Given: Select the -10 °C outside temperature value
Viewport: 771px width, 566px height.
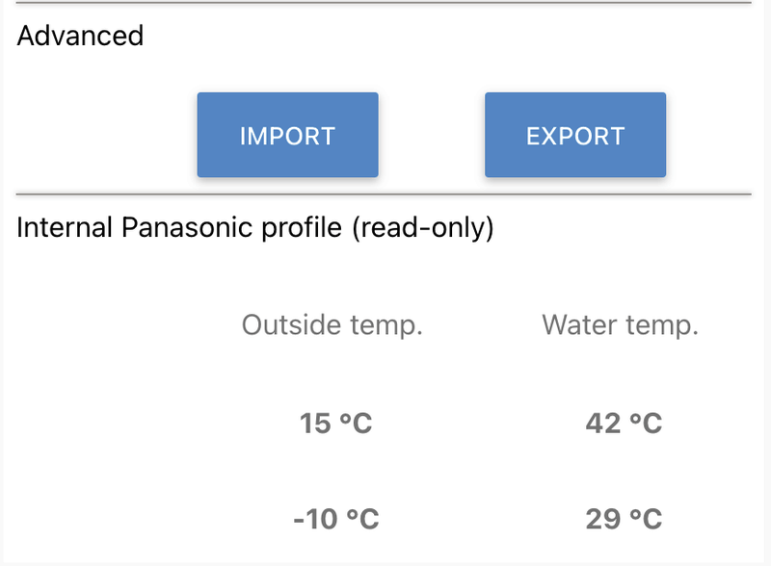Looking at the screenshot, I should [x=335, y=519].
